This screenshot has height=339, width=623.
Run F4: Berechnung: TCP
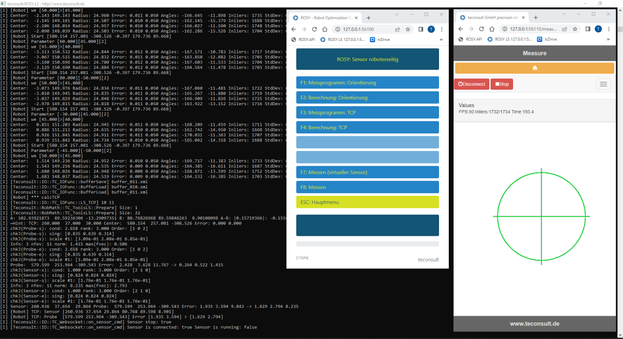point(367,128)
